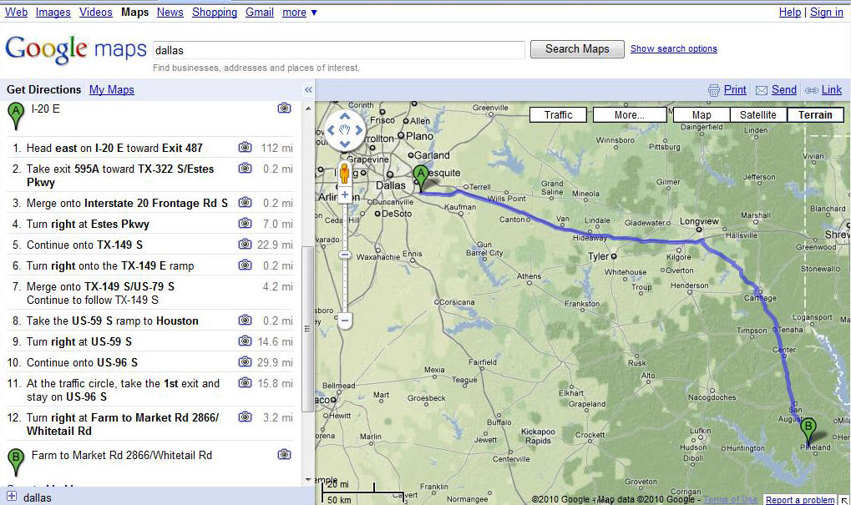Click camera icon for Estes Pkwy step

click(246, 223)
